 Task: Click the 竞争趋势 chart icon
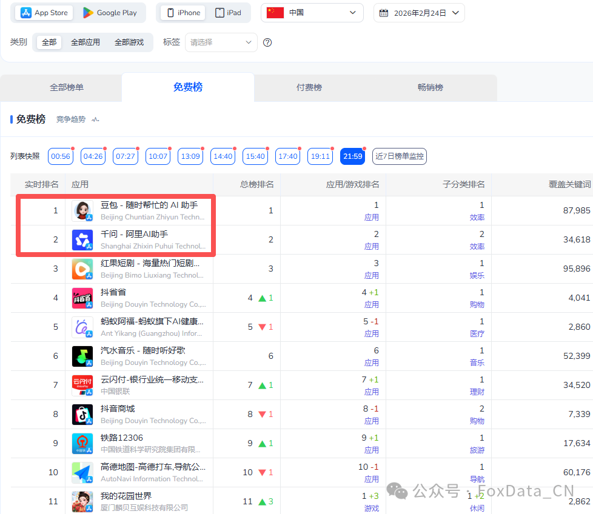(95, 119)
